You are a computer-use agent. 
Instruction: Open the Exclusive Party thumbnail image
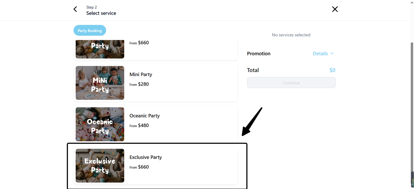pos(100,165)
